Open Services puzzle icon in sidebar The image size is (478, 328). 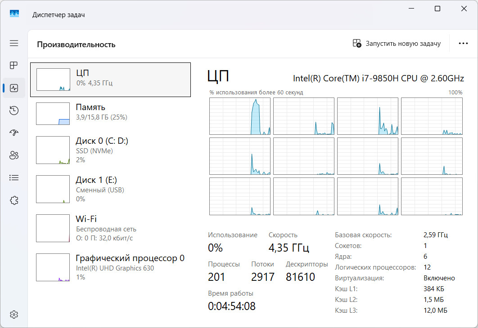pyautogui.click(x=14, y=200)
